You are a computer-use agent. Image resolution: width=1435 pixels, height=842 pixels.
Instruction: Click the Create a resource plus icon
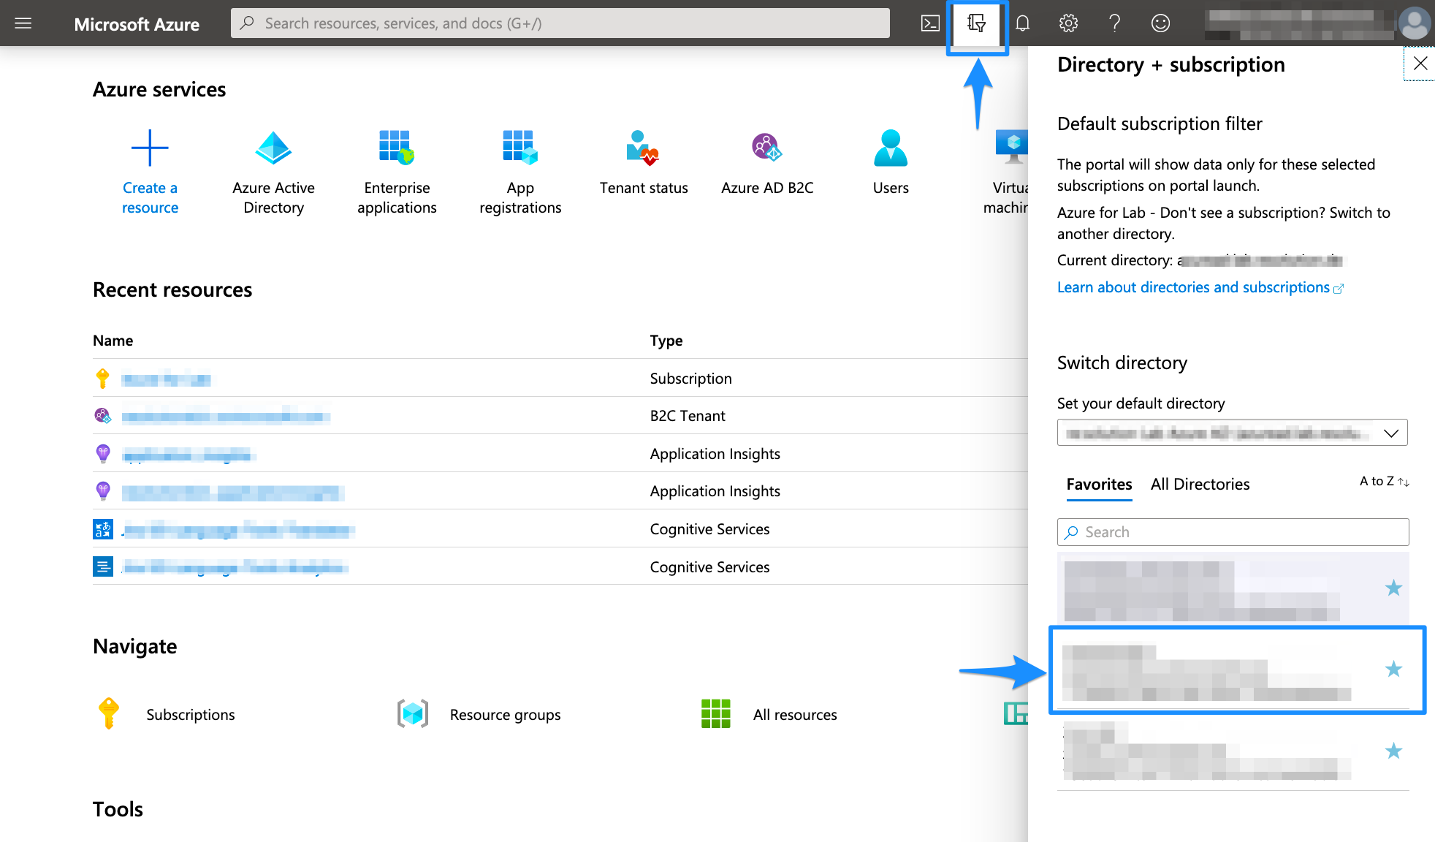coord(150,148)
